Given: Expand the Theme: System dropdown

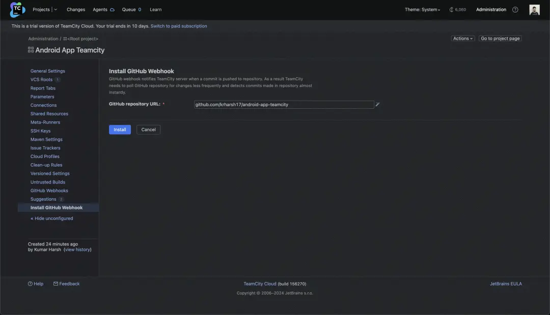Looking at the screenshot, I should [422, 10].
